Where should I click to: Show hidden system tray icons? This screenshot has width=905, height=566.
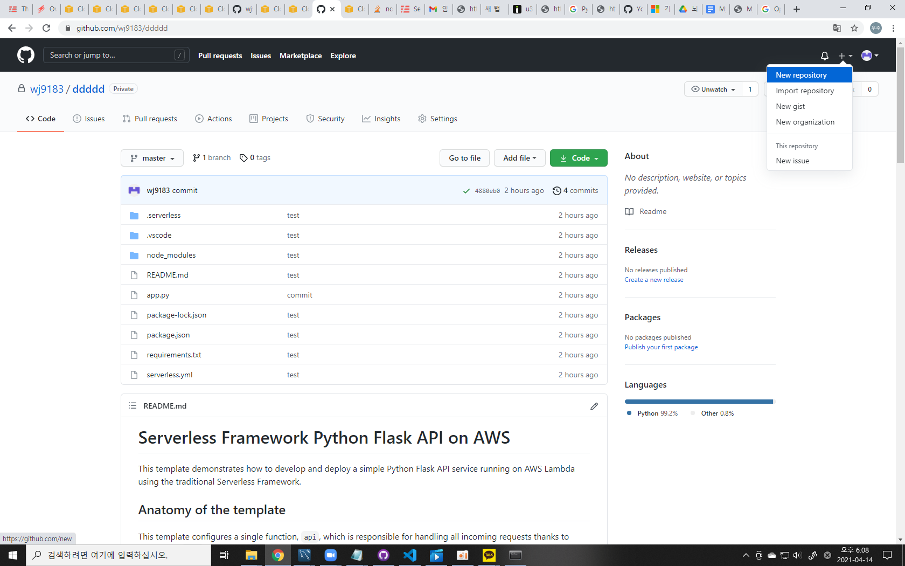pos(746,555)
